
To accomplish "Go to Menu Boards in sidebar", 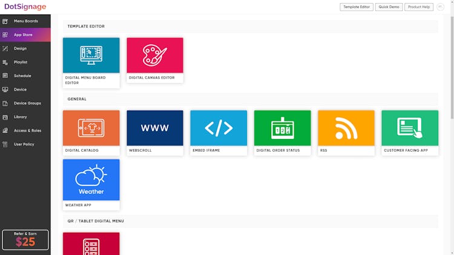I will 25,21.
